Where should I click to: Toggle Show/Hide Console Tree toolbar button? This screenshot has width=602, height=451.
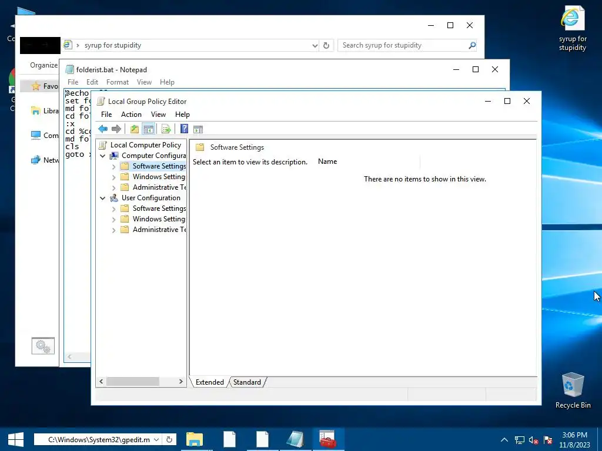click(x=148, y=129)
